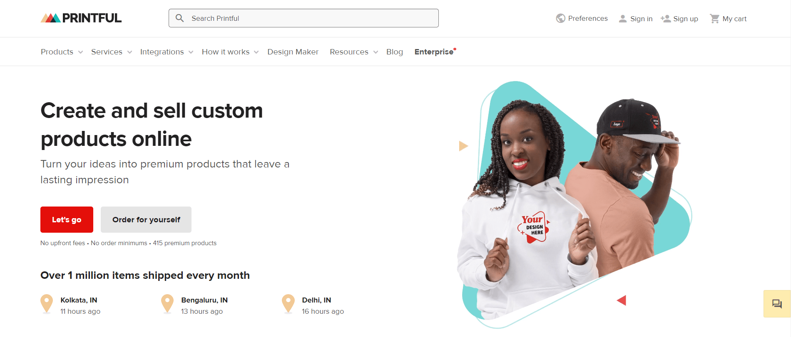This screenshot has height=337, width=791.
Task: Click the search magnifier icon
Action: pos(180,18)
